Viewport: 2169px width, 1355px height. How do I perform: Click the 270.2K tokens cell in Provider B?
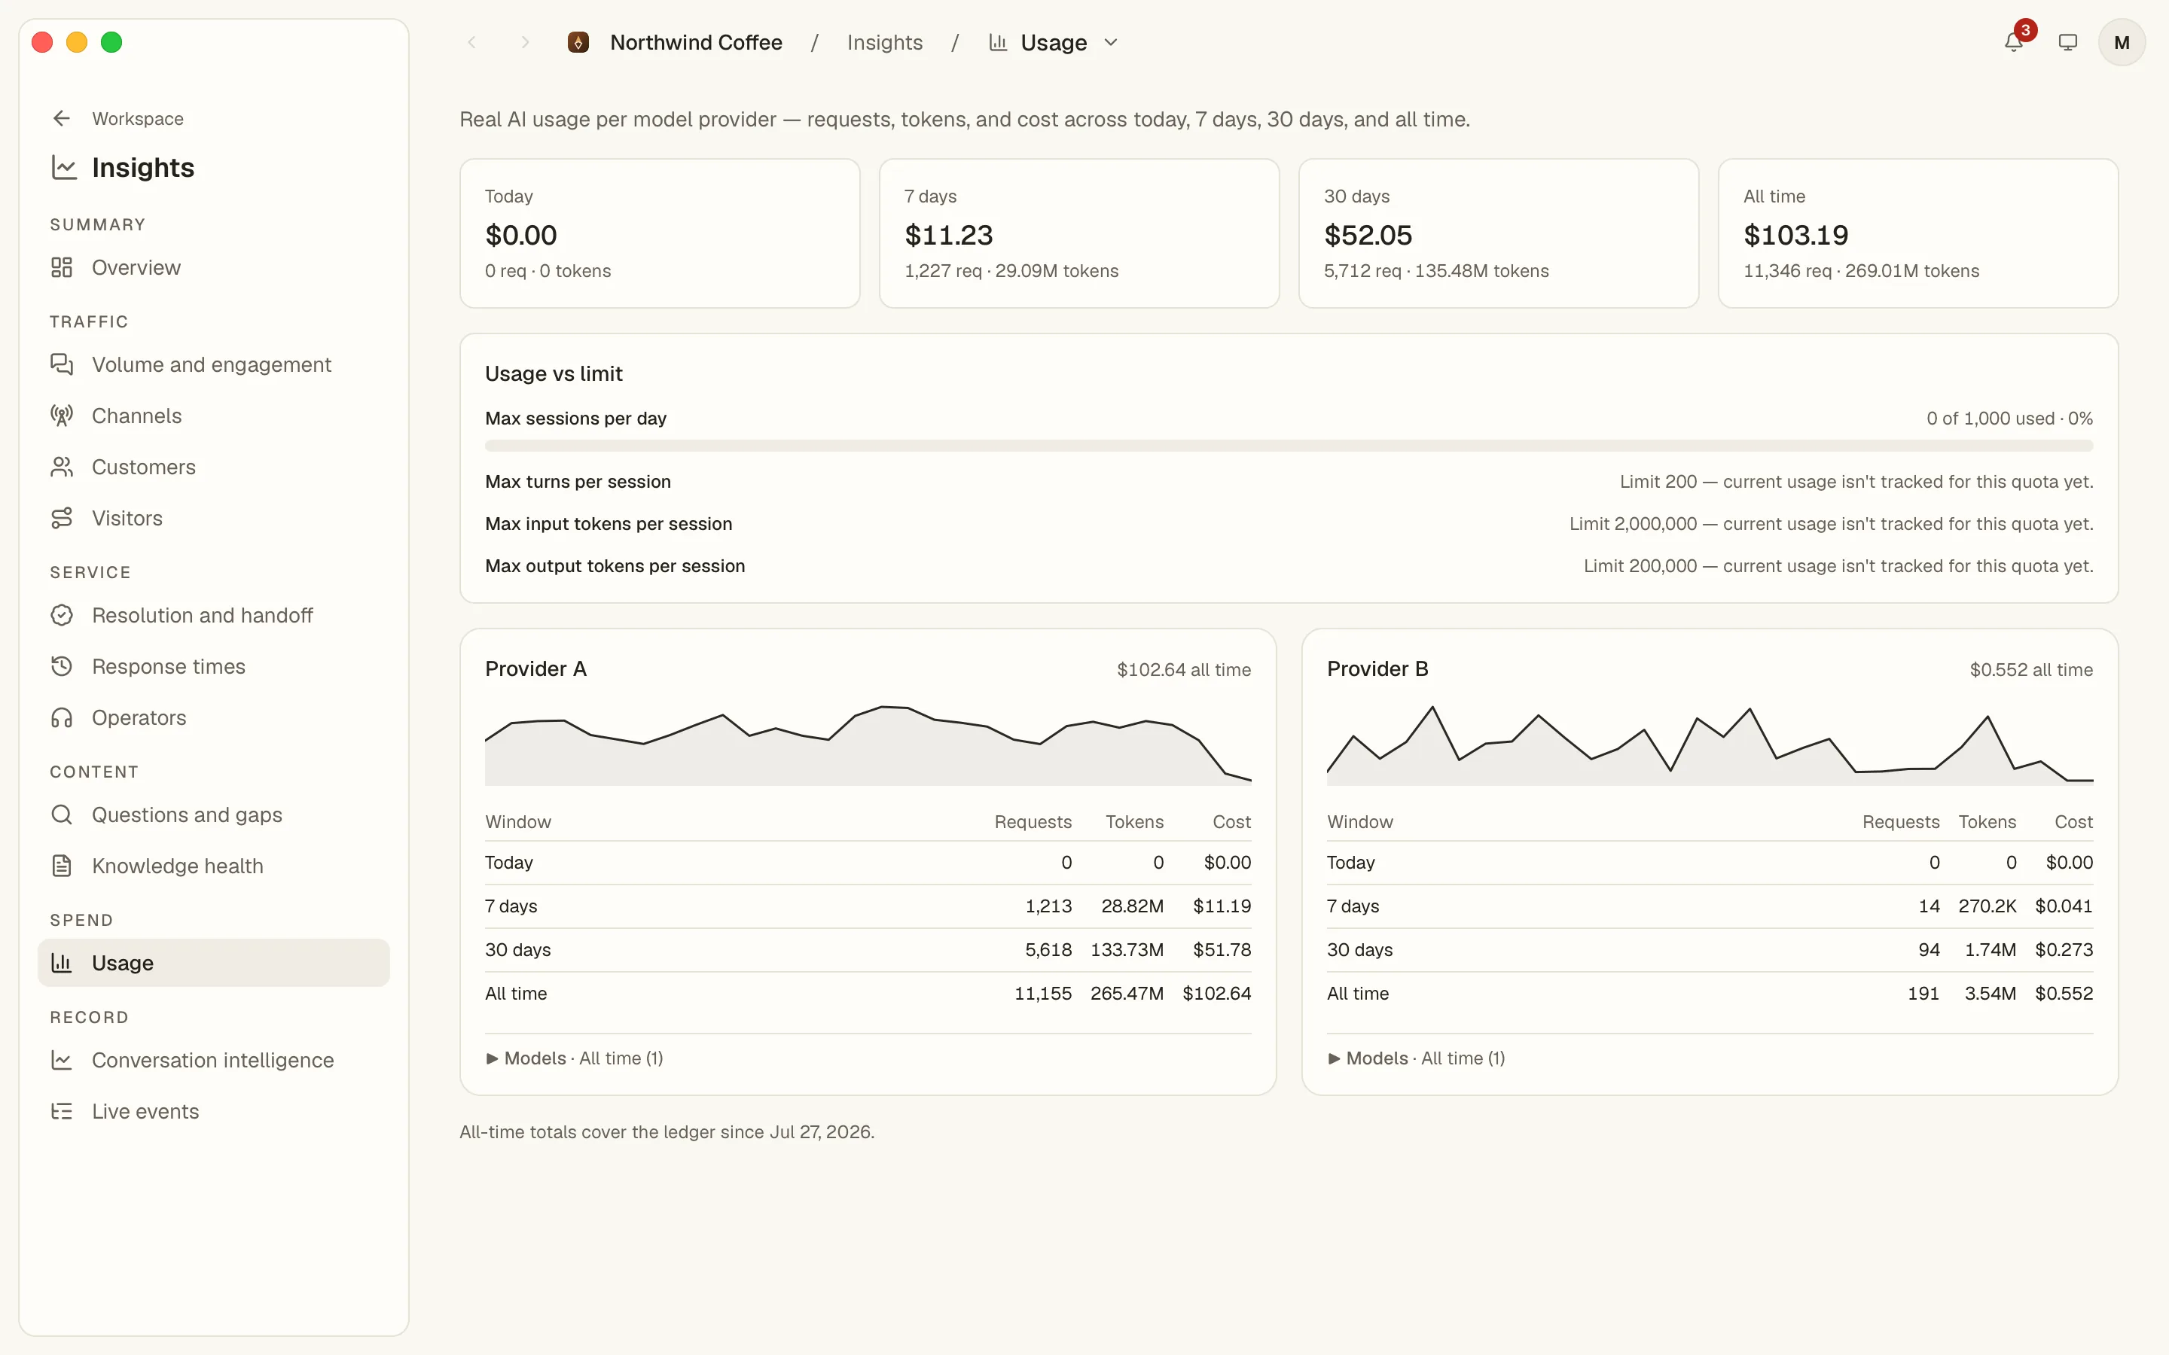[x=1987, y=905]
